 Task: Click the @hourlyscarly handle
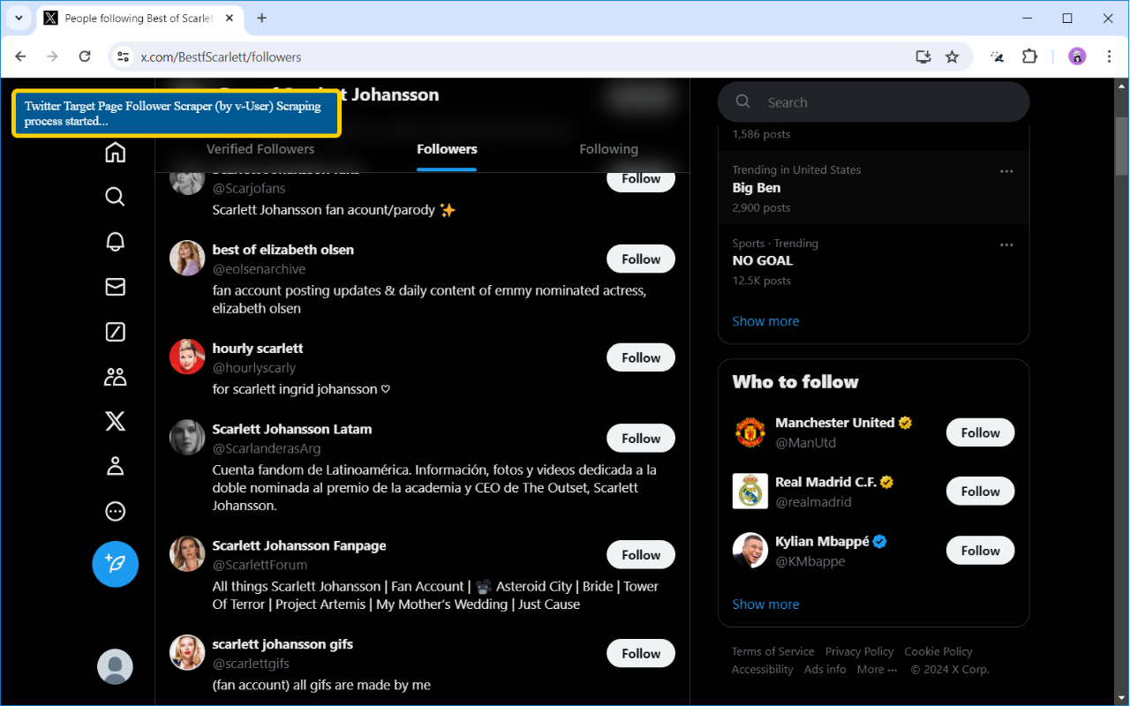pos(254,368)
